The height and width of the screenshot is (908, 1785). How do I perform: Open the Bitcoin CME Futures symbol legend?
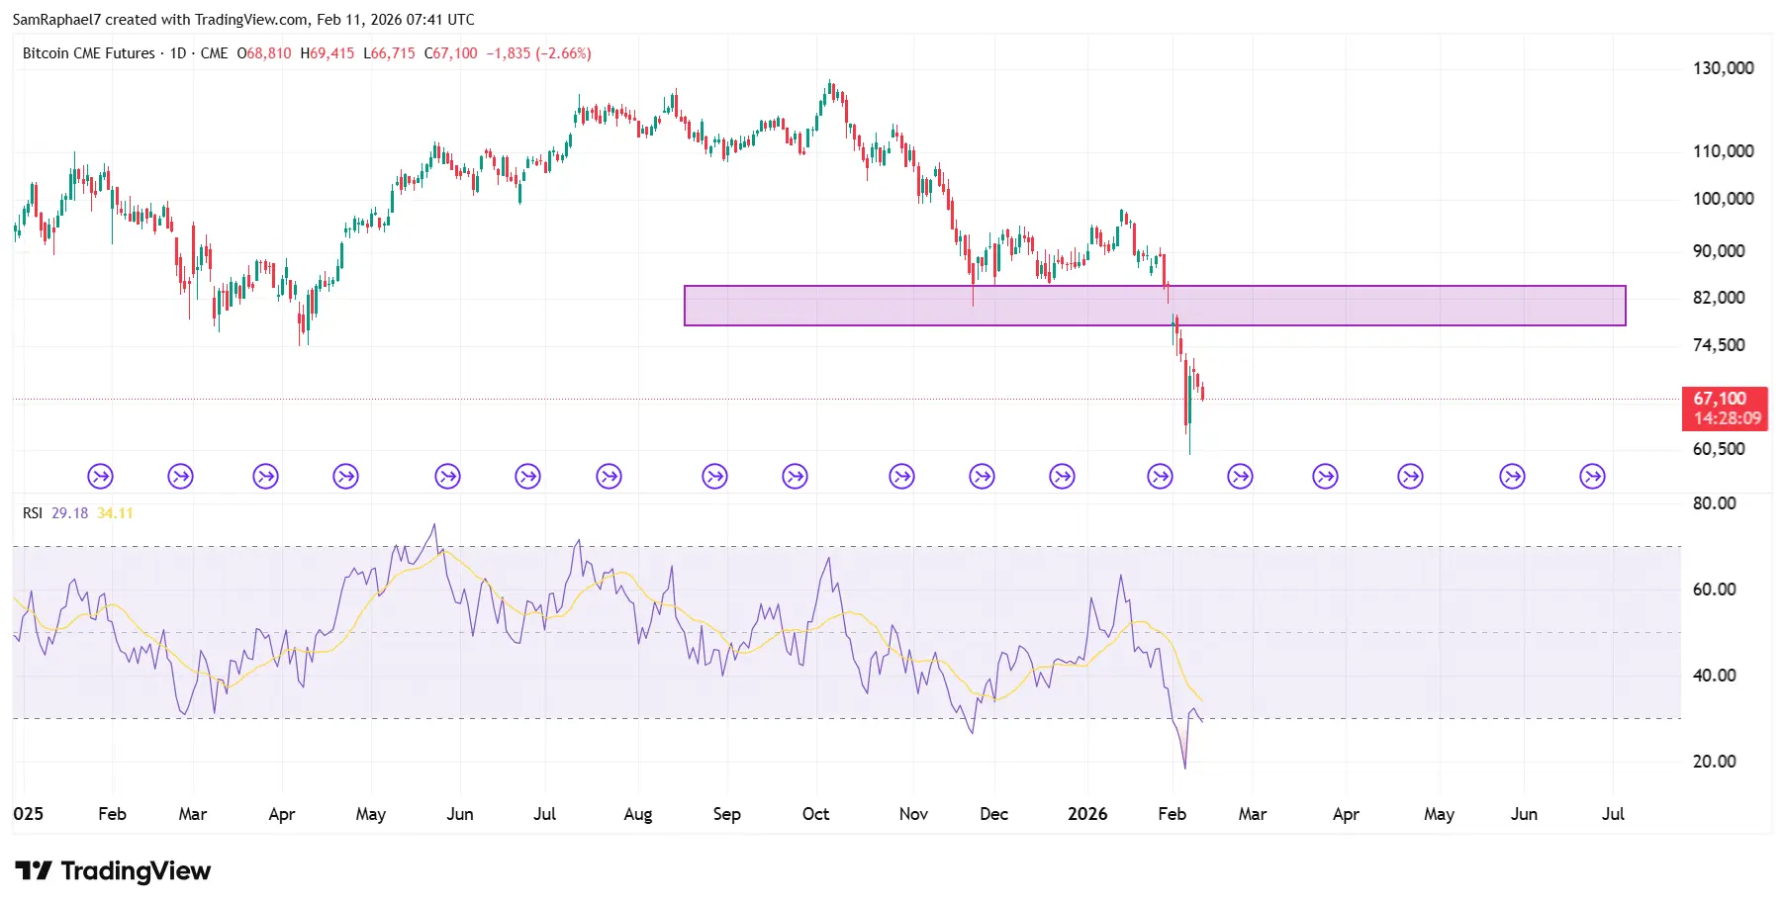87,53
